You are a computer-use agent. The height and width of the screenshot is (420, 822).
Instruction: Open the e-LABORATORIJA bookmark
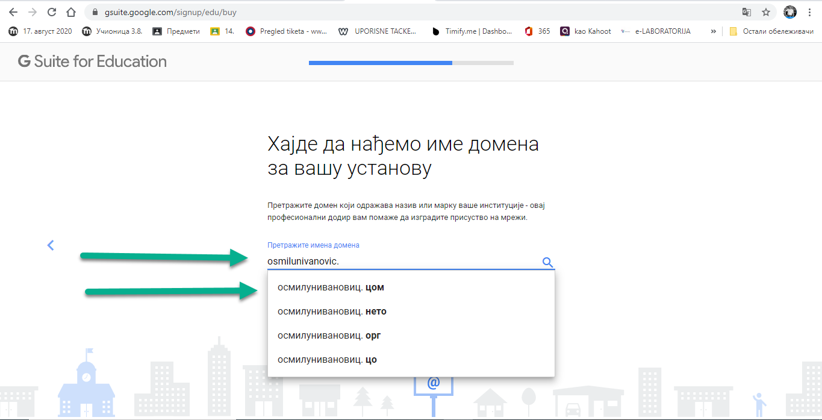point(658,31)
